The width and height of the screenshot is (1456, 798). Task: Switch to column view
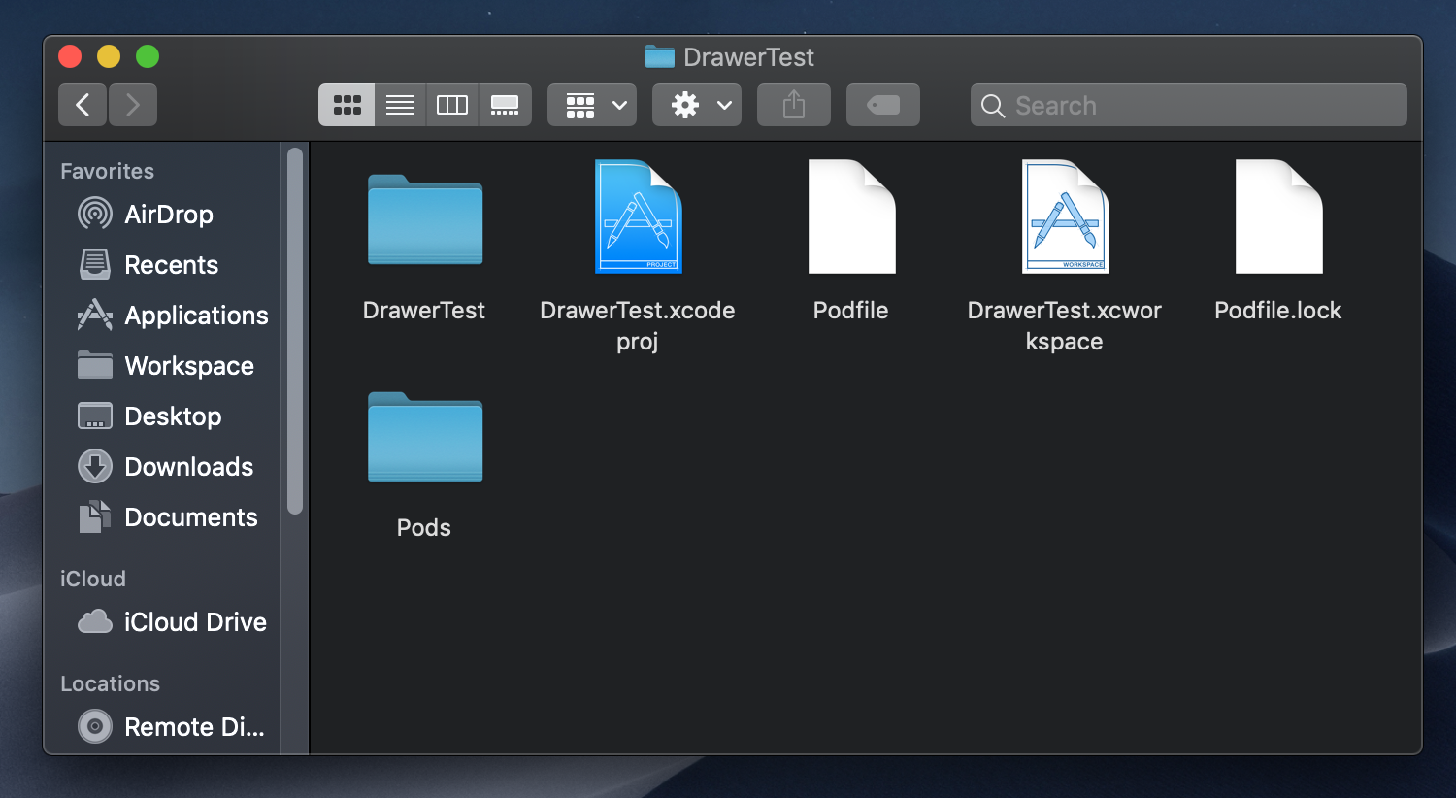tap(452, 105)
